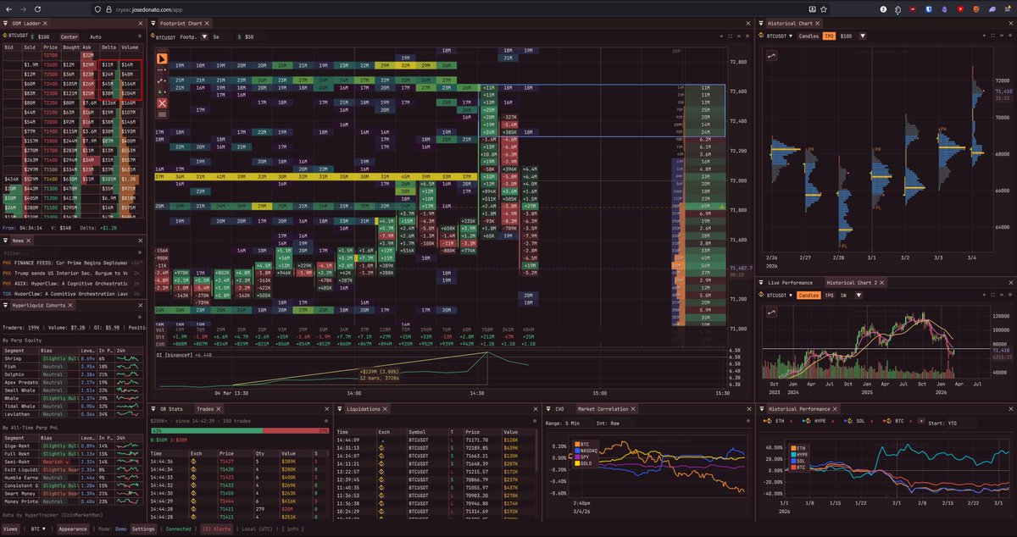
Task: Click the Views button in status bar
Action: click(x=10, y=529)
